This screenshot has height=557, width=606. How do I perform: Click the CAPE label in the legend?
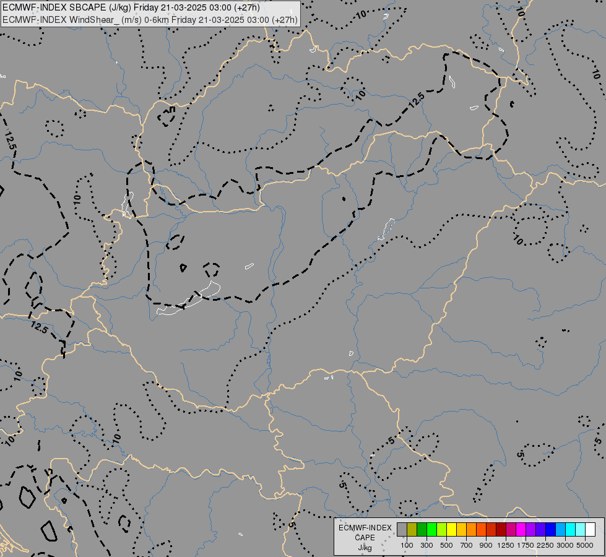(x=365, y=538)
